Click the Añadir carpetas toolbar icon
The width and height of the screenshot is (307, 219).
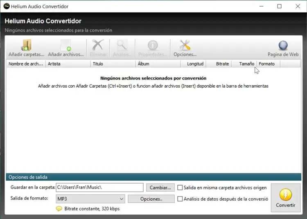26,45
